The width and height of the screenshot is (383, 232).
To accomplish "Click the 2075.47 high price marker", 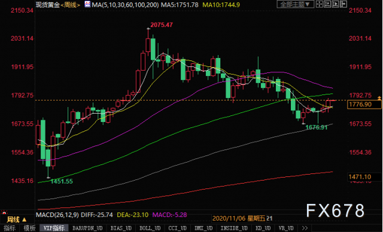I will 162,25.
